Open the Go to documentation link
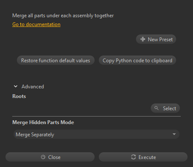193x167 pixels. click(x=36, y=24)
